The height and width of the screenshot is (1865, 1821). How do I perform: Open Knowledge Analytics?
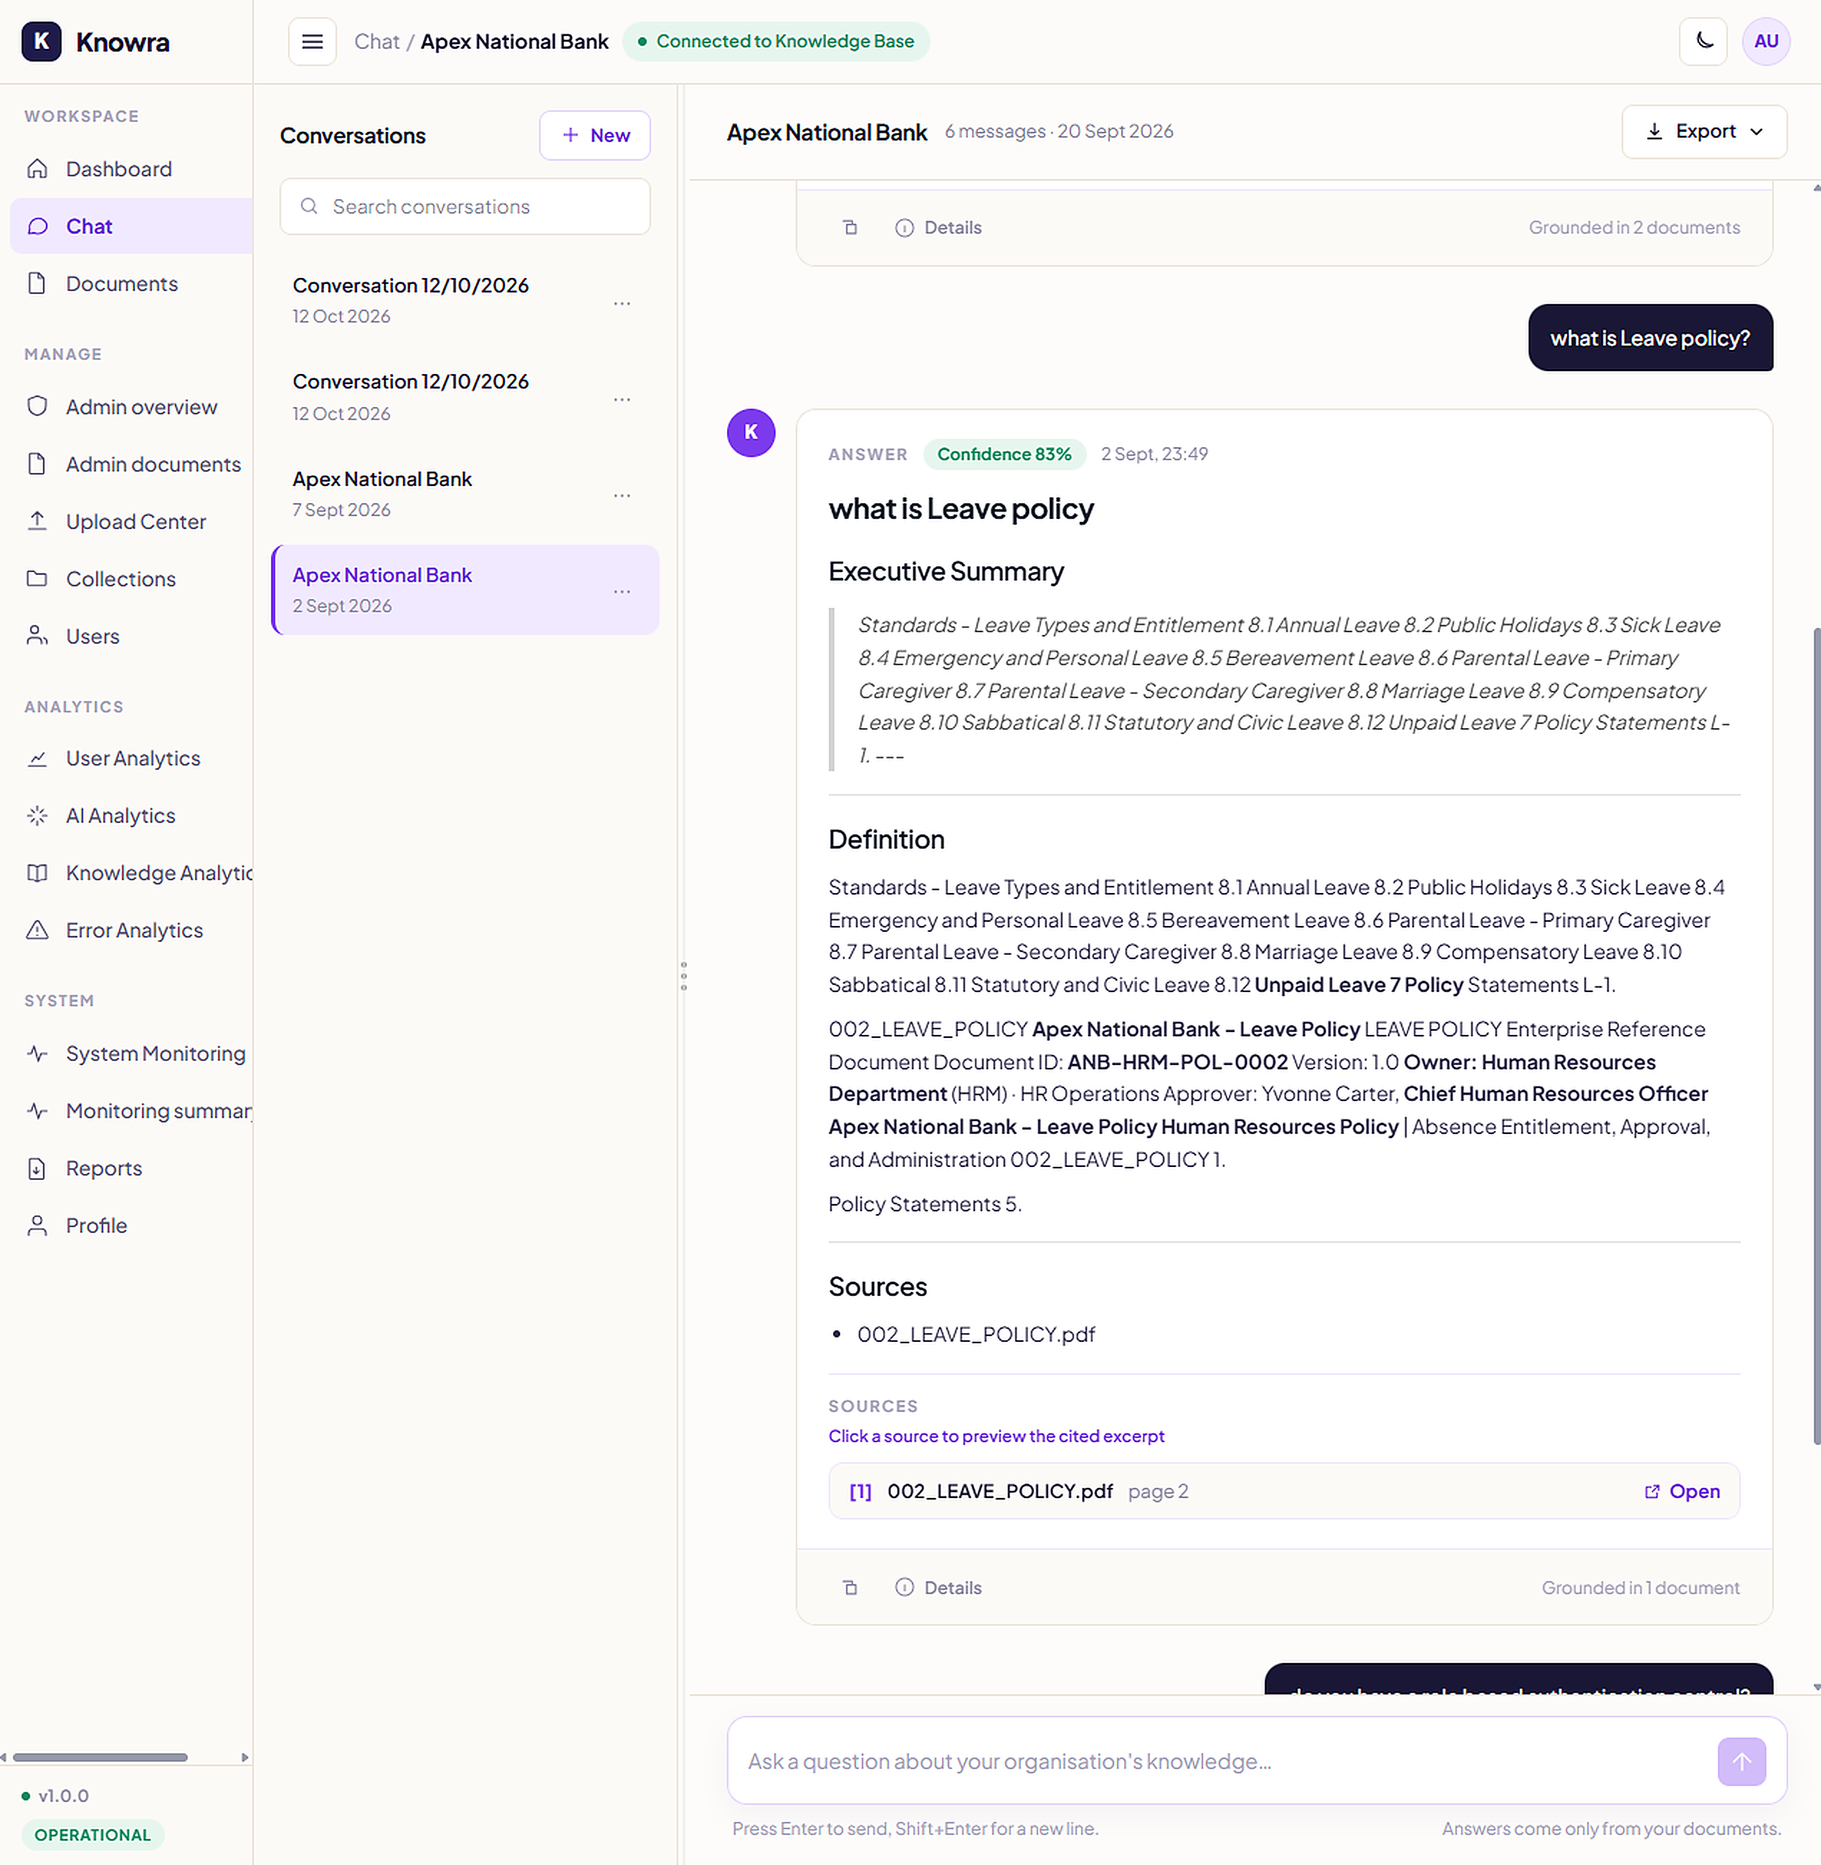pos(131,873)
